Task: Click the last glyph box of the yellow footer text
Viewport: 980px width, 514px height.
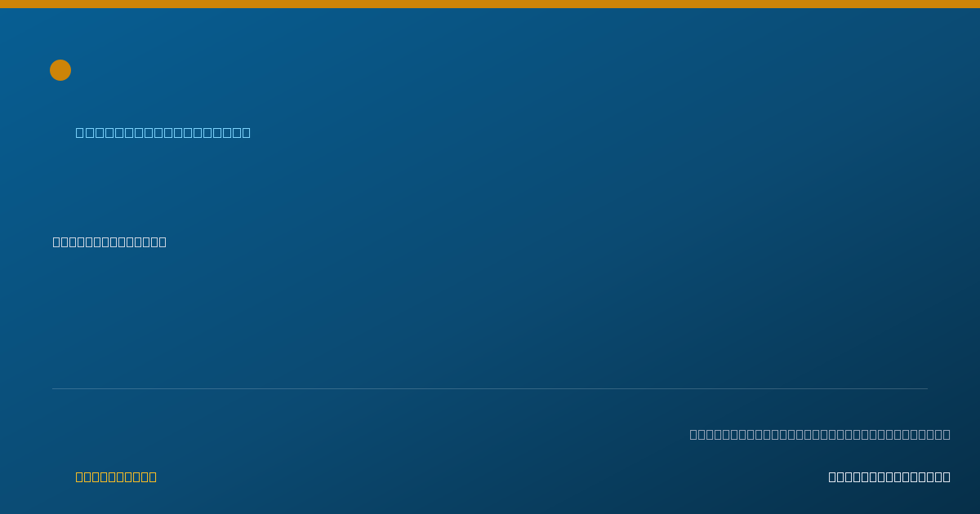Action: point(153,476)
